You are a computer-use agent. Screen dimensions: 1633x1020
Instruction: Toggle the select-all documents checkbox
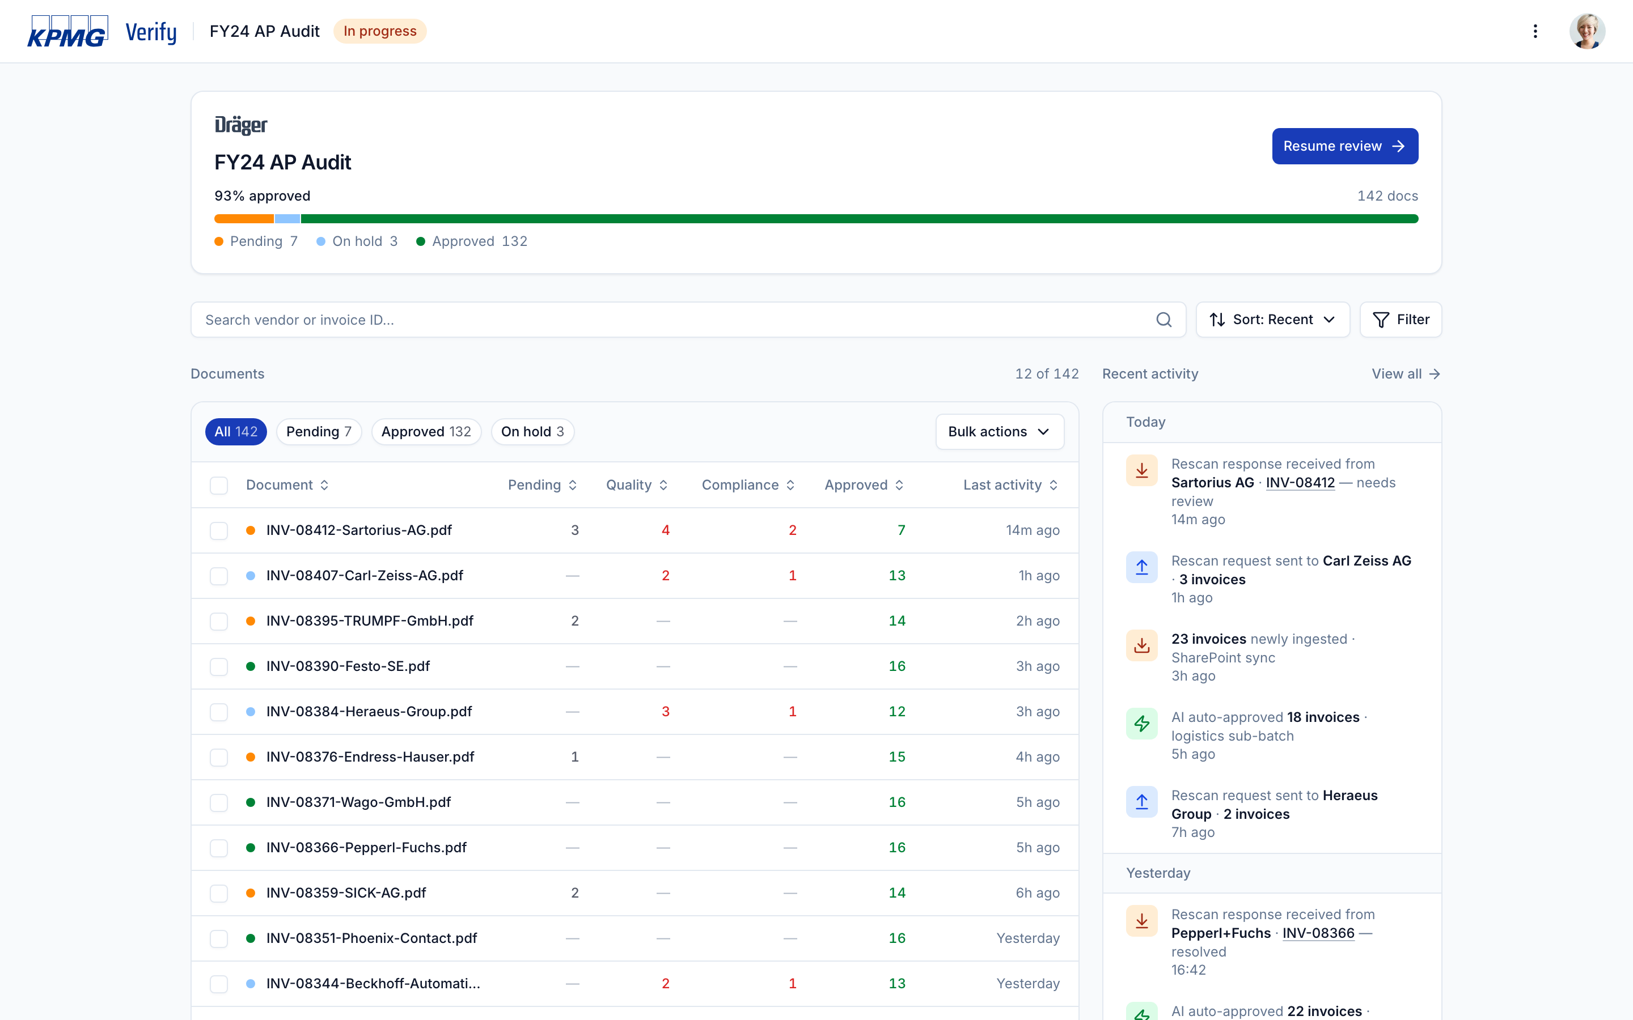pos(219,485)
